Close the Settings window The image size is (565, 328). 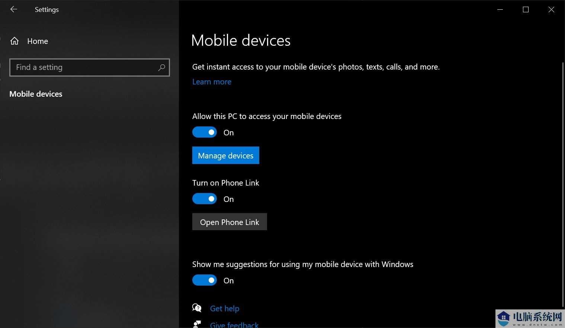pyautogui.click(x=551, y=10)
